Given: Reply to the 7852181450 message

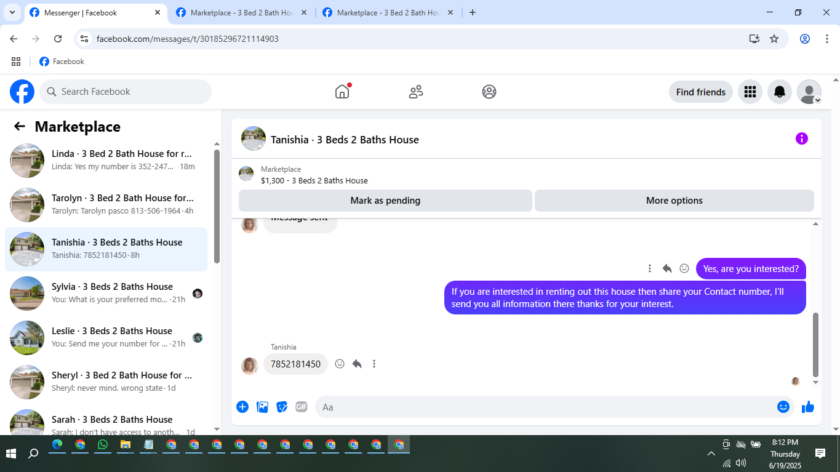Looking at the screenshot, I should [x=357, y=364].
